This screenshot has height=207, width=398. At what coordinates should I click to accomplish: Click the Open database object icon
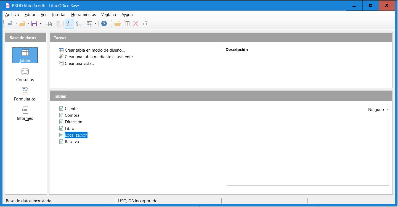118,24
